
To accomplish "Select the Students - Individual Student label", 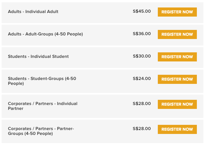I will (38, 57).
